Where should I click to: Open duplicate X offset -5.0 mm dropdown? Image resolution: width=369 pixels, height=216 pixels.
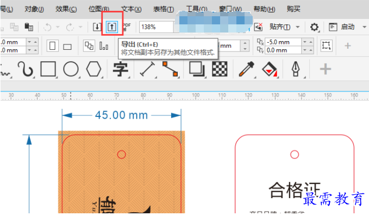tap(305, 42)
